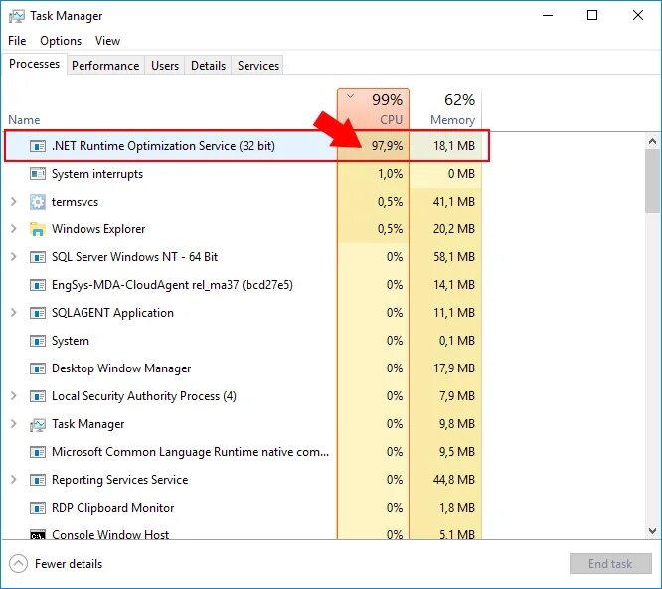This screenshot has height=589, width=662.
Task: Expand the Windows Explorer process group
Action: click(x=14, y=229)
